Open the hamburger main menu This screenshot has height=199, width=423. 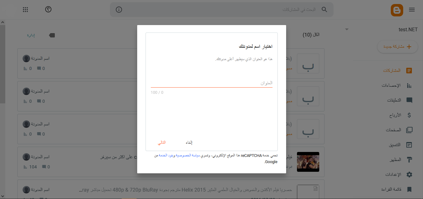[x=412, y=10]
